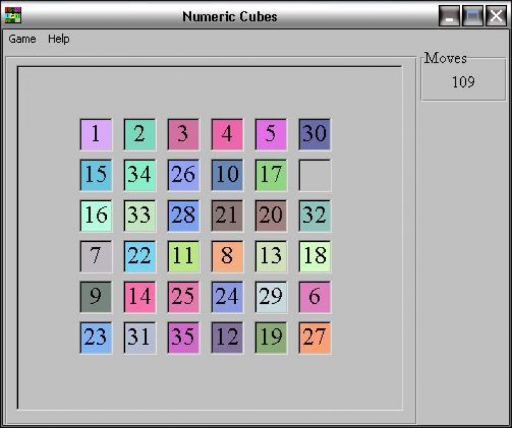The width and height of the screenshot is (512, 428).
Task: Click cube number 13
Action: coord(271,257)
